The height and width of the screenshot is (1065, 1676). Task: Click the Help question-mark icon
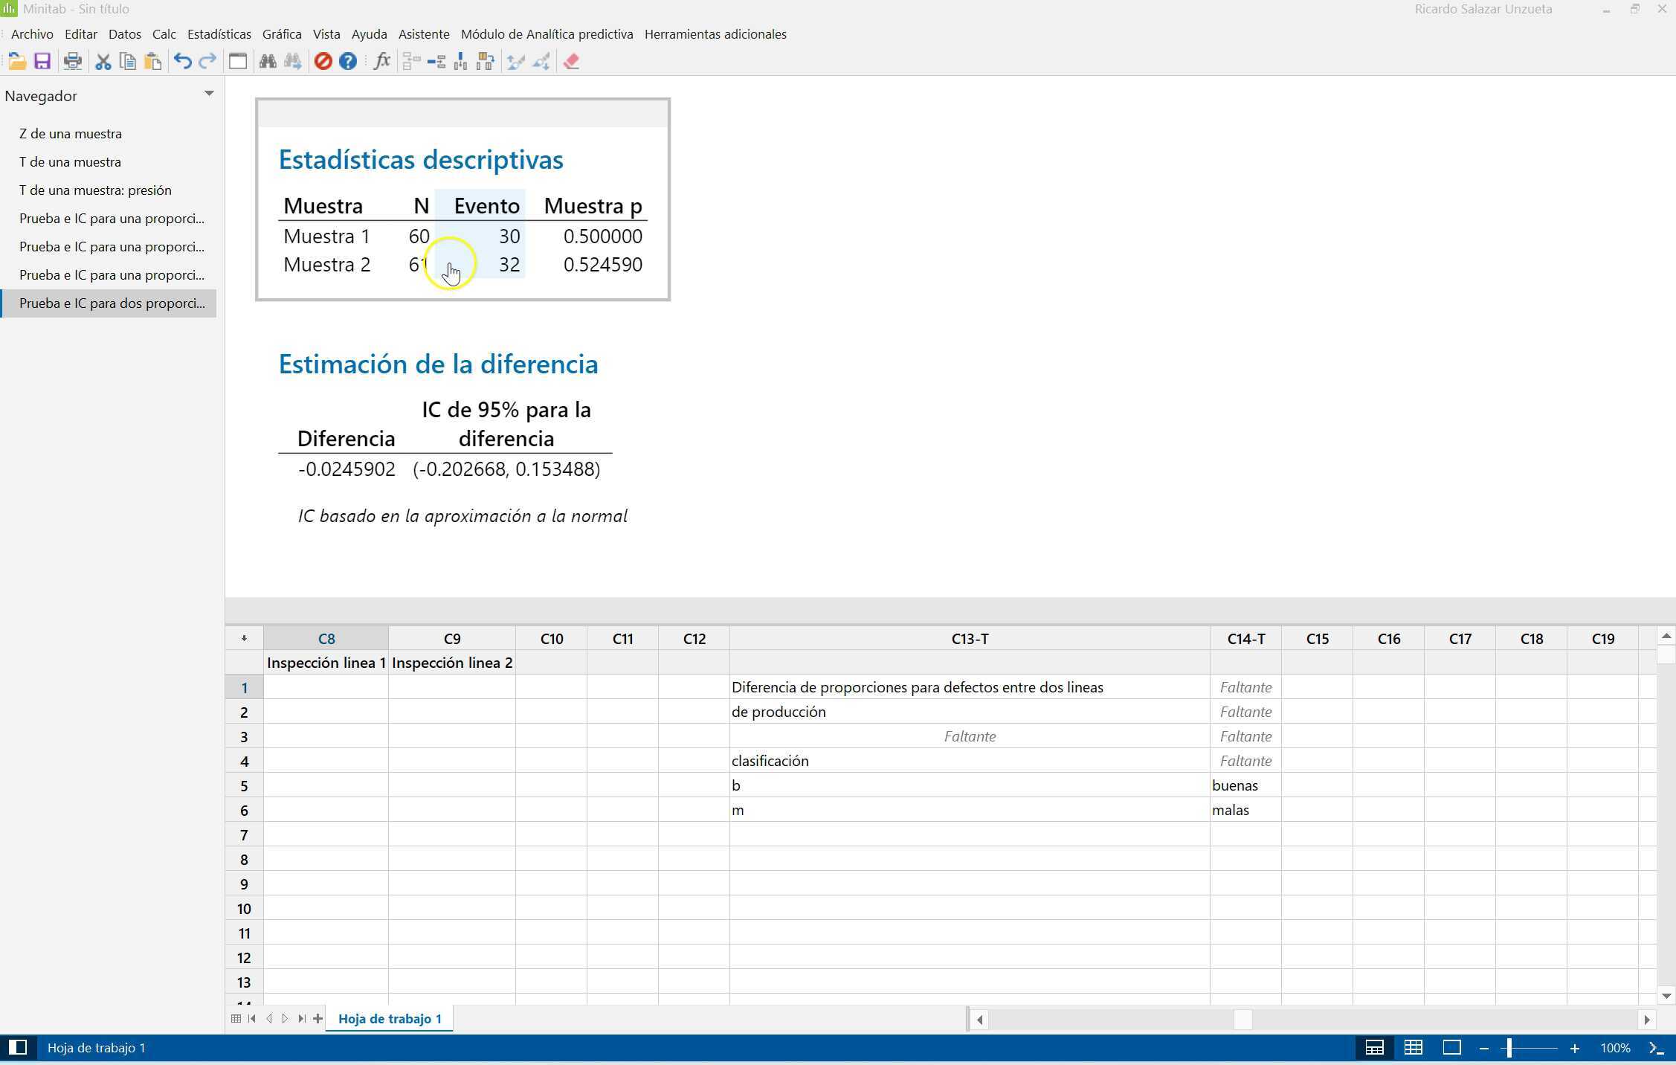[x=347, y=61]
